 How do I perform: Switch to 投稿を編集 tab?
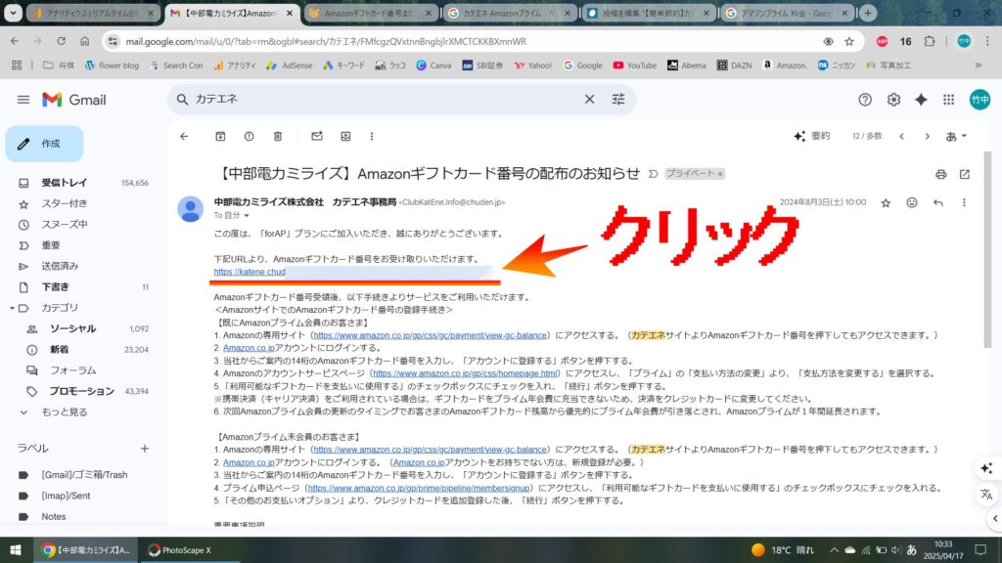tap(648, 13)
